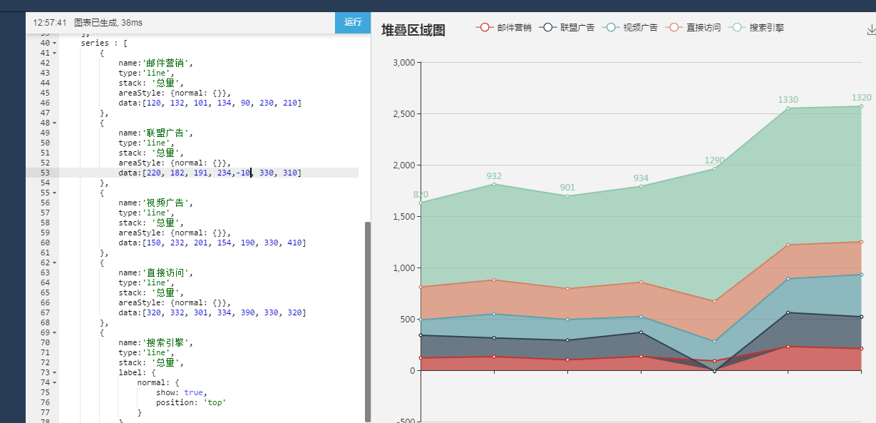Click the 1,500 y-axis label

(403, 217)
